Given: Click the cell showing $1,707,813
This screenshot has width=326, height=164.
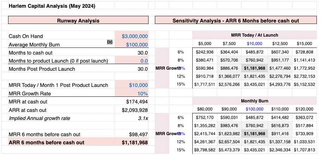Looking at the screenshot, I should [304, 150].
